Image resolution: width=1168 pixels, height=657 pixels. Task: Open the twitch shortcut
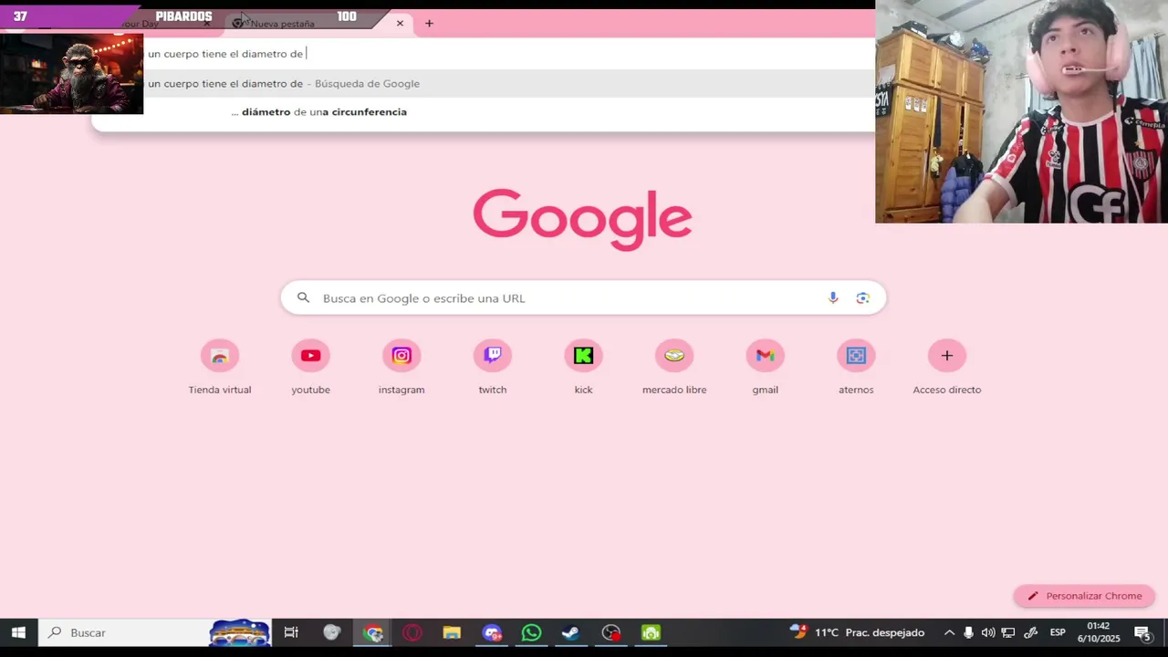[x=493, y=367]
